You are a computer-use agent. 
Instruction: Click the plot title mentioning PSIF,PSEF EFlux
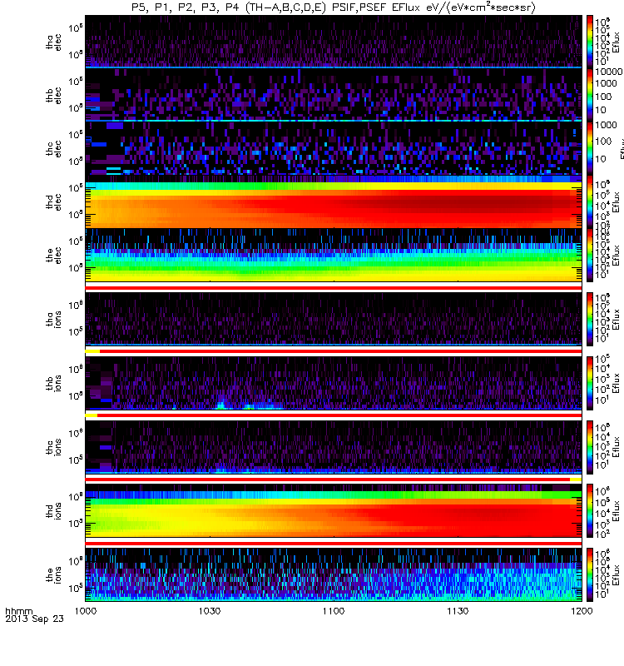point(334,7)
